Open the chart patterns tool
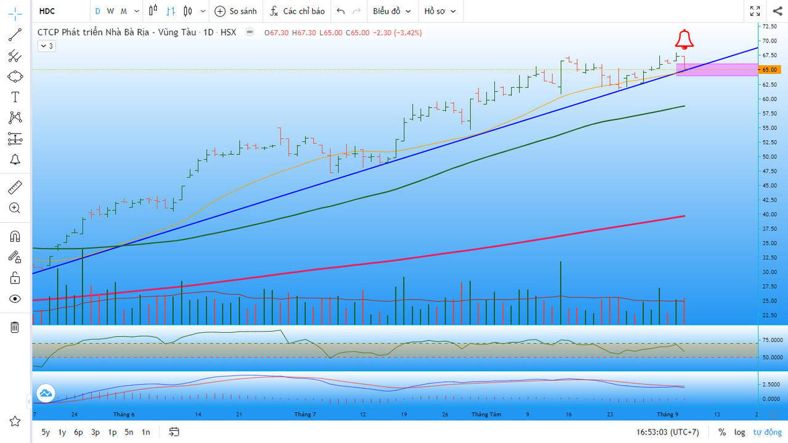Screen dimensions: 788x443 pyautogui.click(x=15, y=118)
